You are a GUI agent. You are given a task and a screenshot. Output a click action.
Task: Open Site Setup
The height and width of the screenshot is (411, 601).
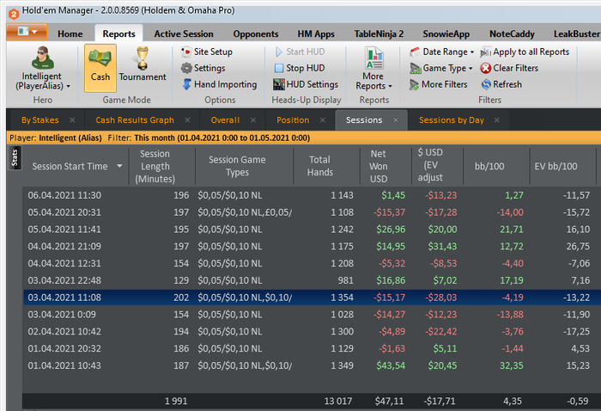(x=207, y=52)
